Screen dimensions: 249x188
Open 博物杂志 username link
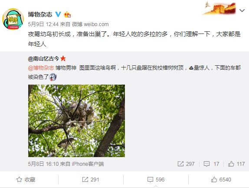(x=40, y=14)
